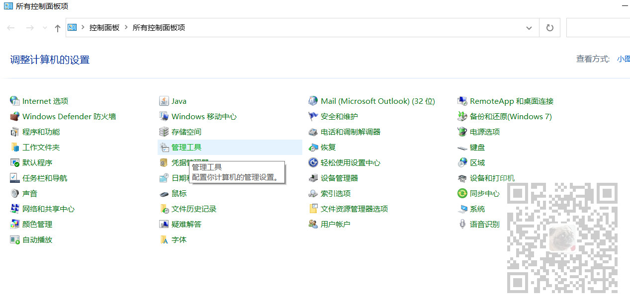Viewport: 630px width, 305px height.
Task: Open the 疑难解答 icon
Action: (x=164, y=224)
